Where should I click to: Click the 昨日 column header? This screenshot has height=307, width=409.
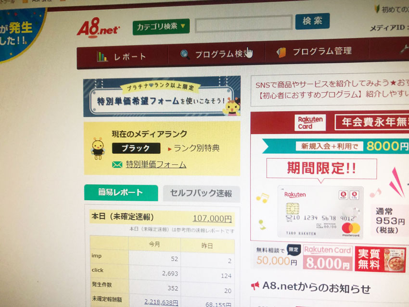pos(207,245)
